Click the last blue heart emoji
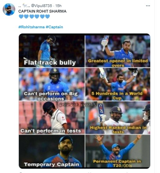Image resolution: width=160 pixels, height=173 pixels. (x=47, y=17)
